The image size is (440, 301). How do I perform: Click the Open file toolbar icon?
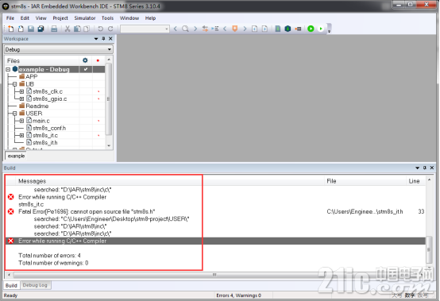(x=21, y=29)
